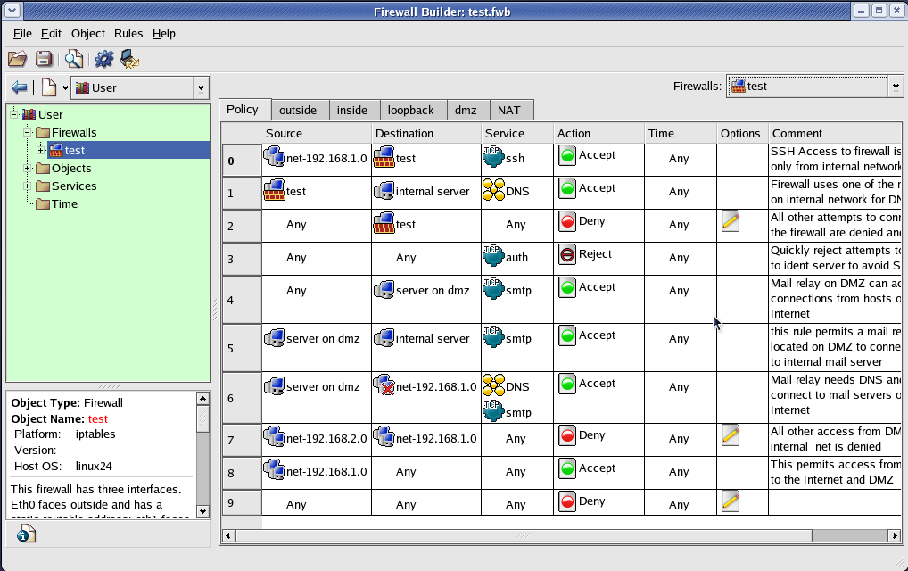Open the window menu button in title bar
Viewport: 908px width, 571px height.
12,11
